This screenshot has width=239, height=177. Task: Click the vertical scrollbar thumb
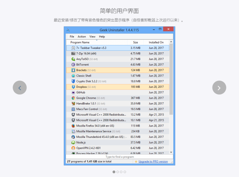(171, 79)
